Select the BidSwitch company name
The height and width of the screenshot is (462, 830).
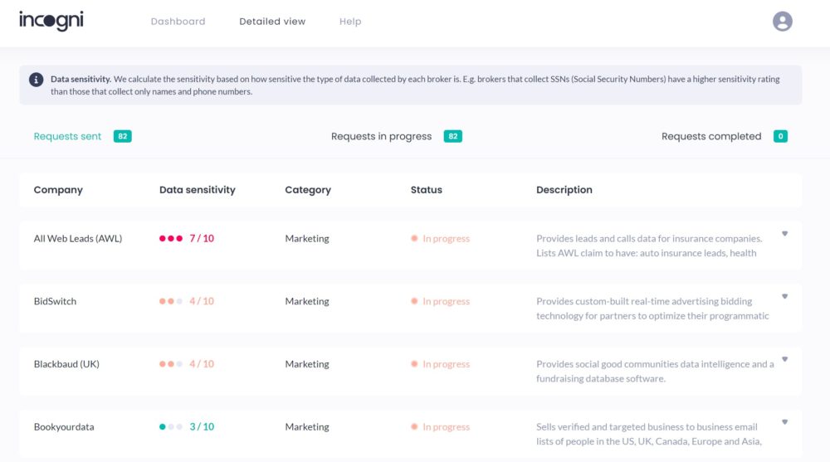point(55,301)
